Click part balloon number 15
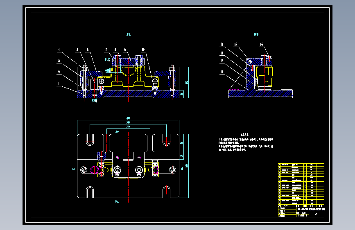 236,44
